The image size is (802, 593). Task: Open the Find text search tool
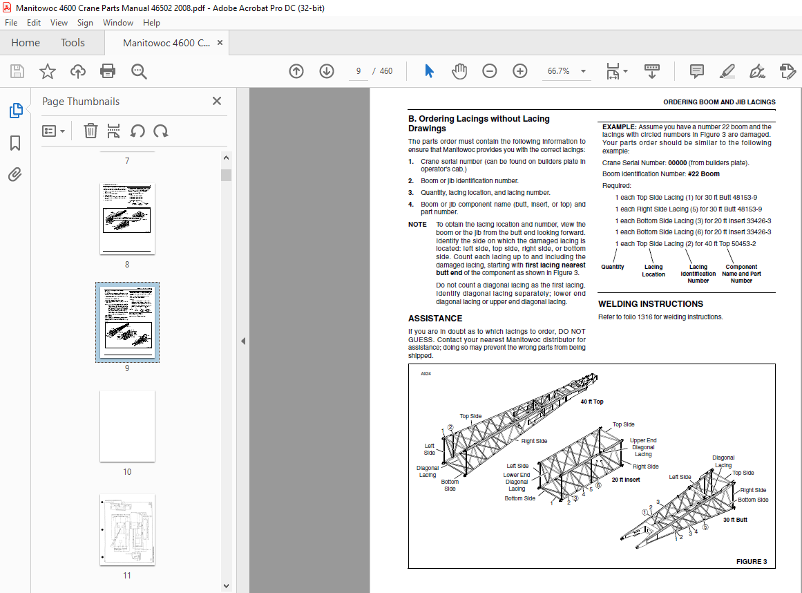pos(139,71)
